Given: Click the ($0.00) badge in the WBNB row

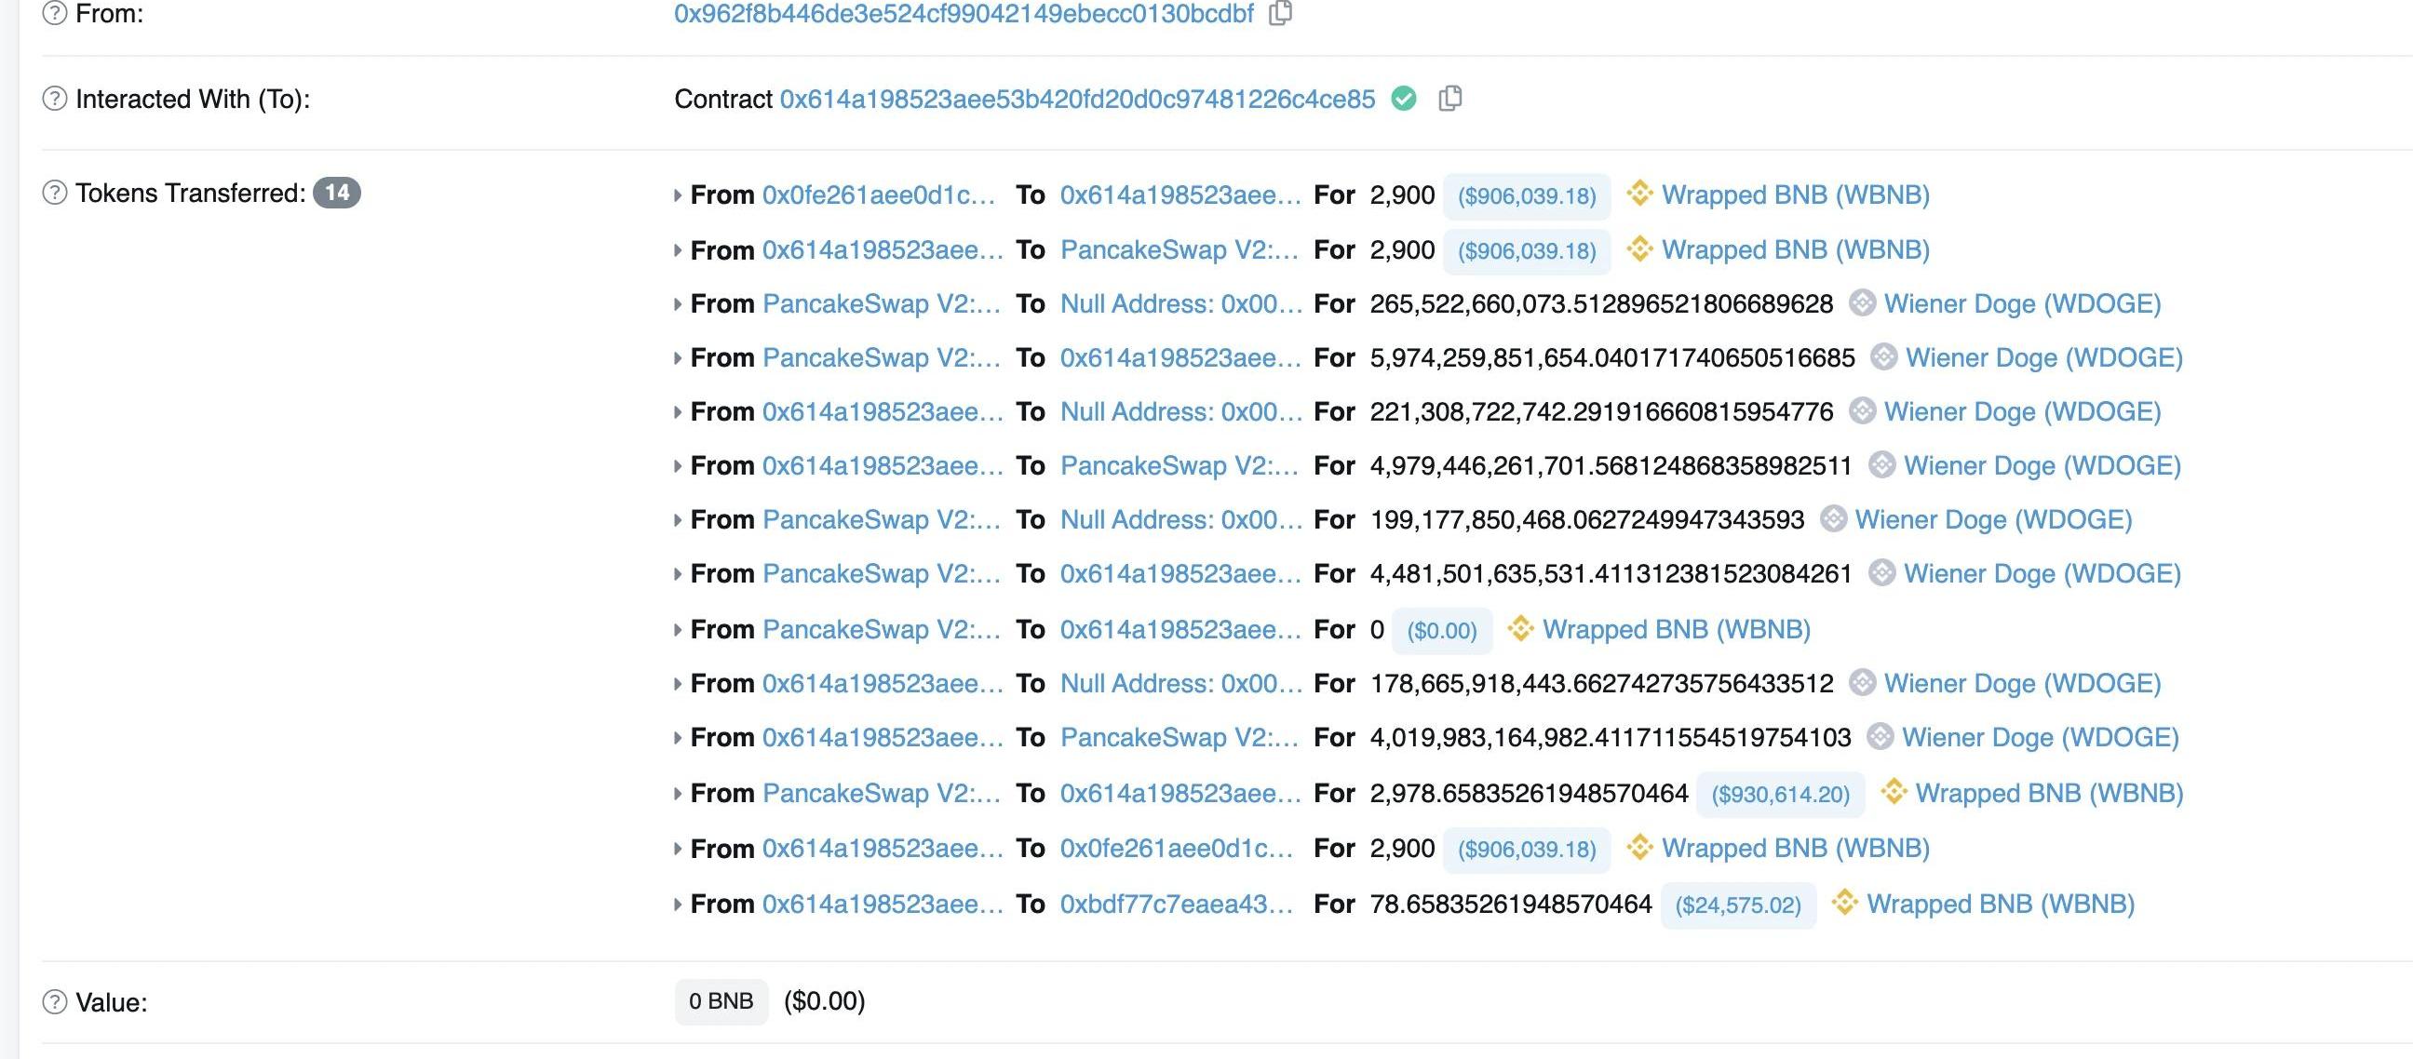Looking at the screenshot, I should [1442, 630].
